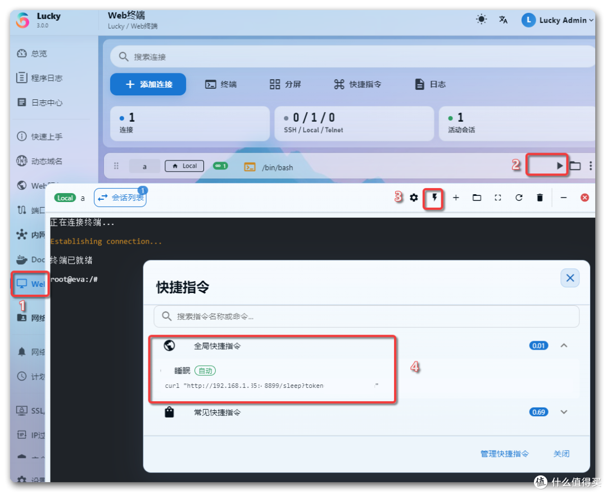Collapse the 全局快捷指令 section

coord(564,346)
